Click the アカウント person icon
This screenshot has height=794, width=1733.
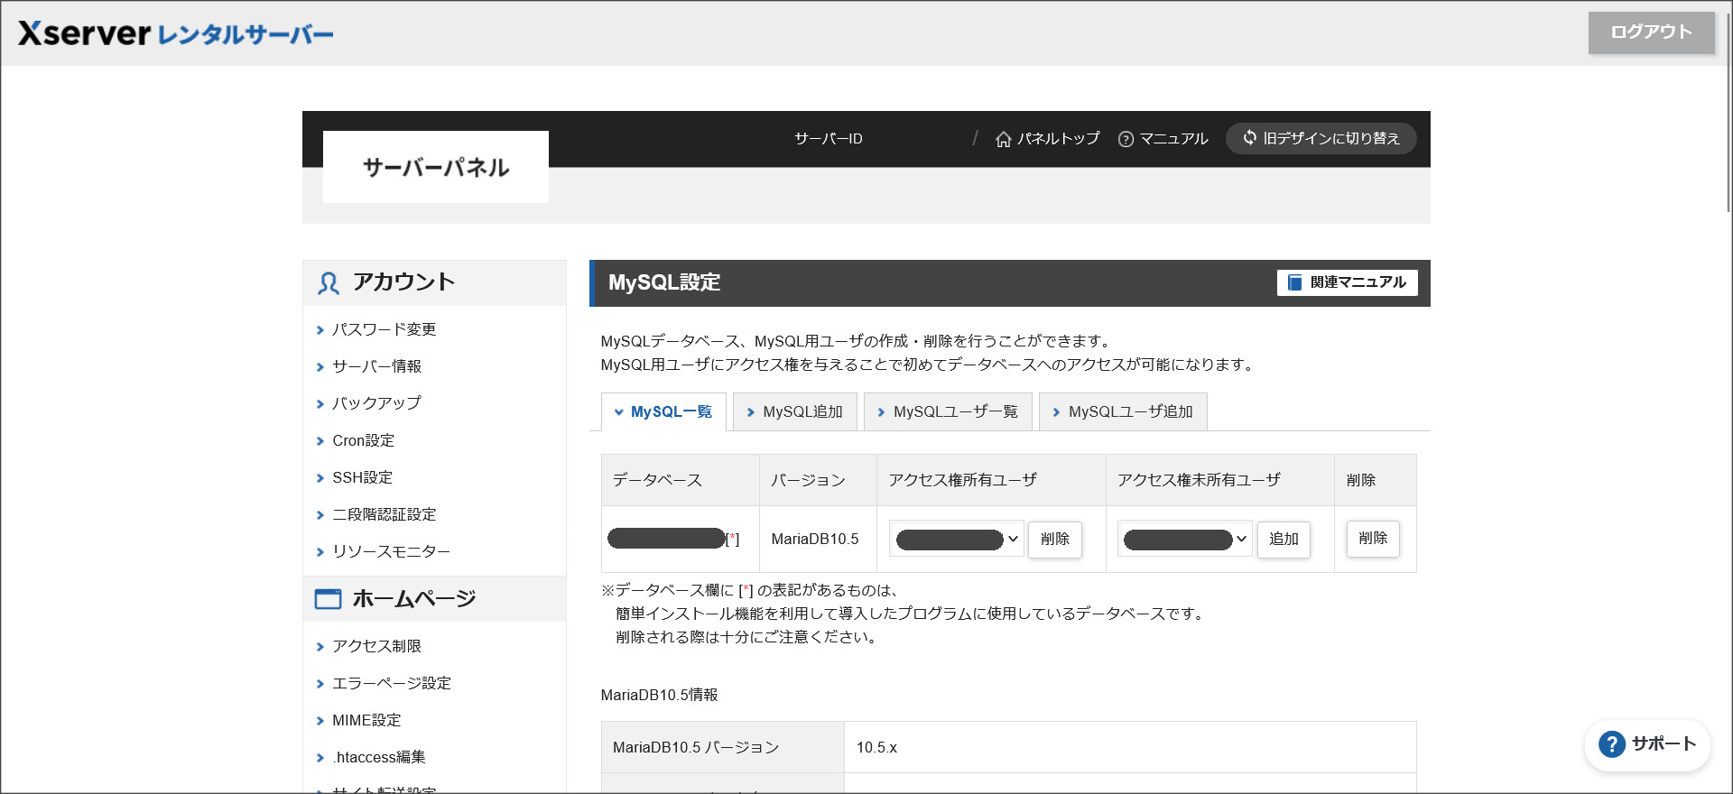329,283
